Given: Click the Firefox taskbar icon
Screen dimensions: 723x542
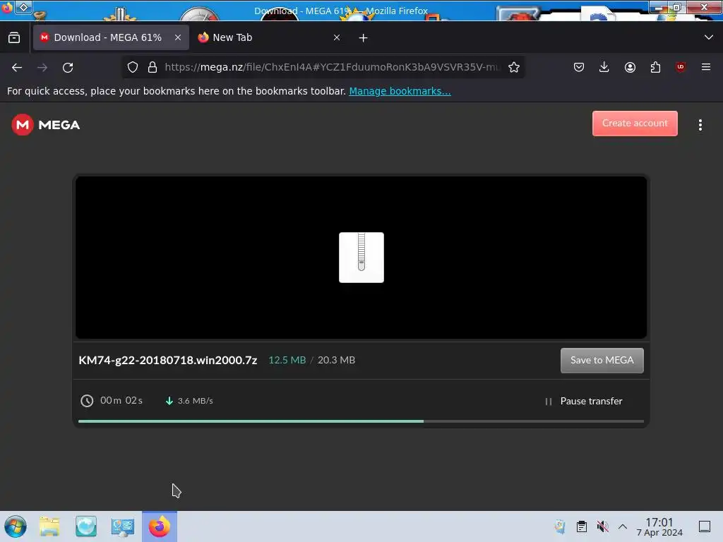Looking at the screenshot, I should pyautogui.click(x=160, y=526).
